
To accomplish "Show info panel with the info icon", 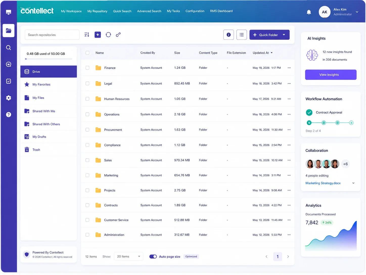I will pos(228,35).
